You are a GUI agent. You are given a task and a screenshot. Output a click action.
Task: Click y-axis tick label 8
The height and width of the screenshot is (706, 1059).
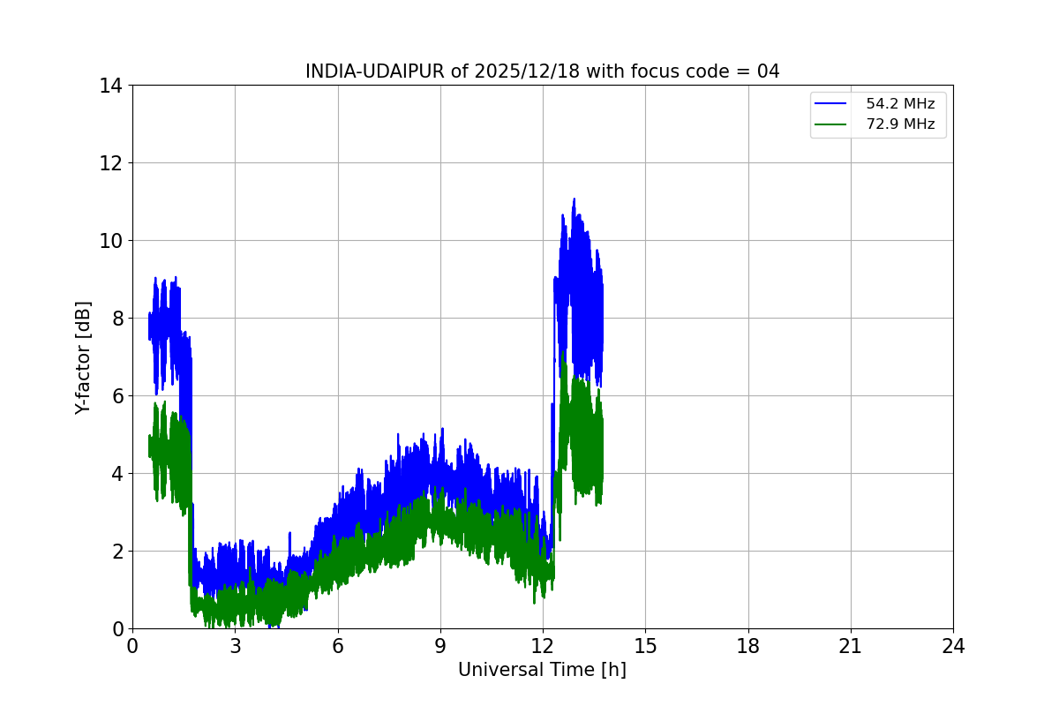coord(116,319)
